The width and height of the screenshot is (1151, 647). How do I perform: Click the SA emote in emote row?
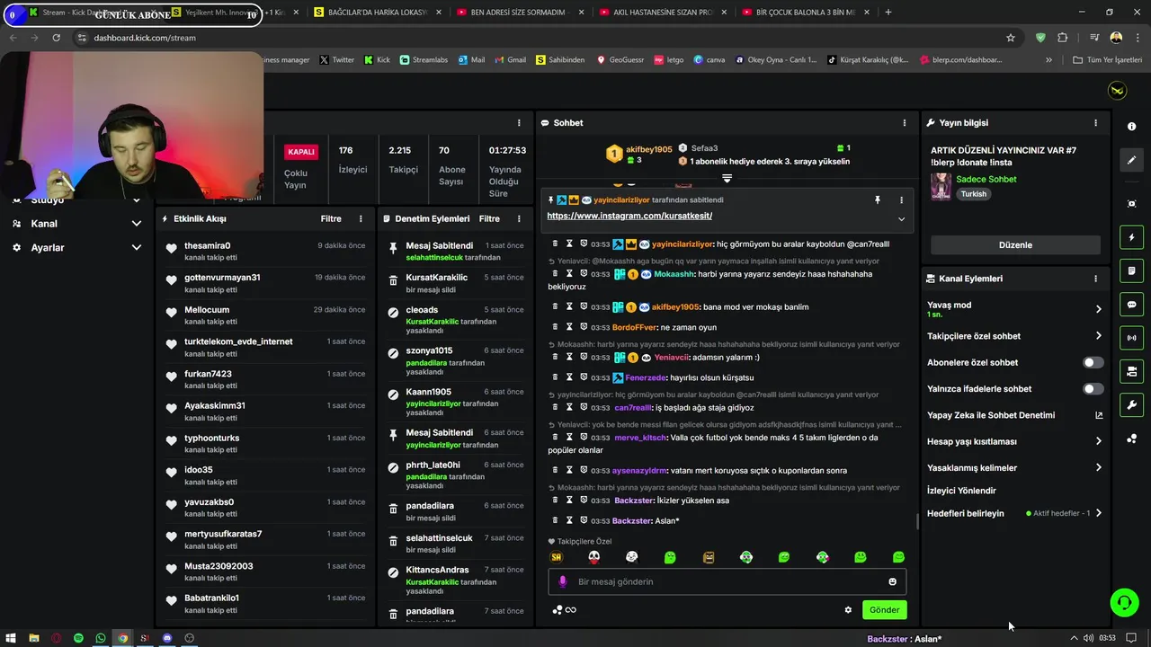pyautogui.click(x=556, y=557)
